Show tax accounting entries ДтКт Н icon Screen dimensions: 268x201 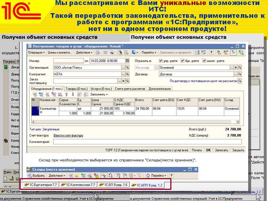tap(226, 52)
